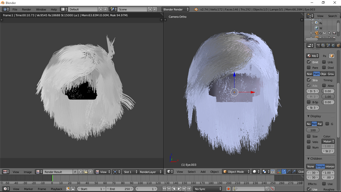
Task: Click the delete keyframes icon
Action: (272, 189)
